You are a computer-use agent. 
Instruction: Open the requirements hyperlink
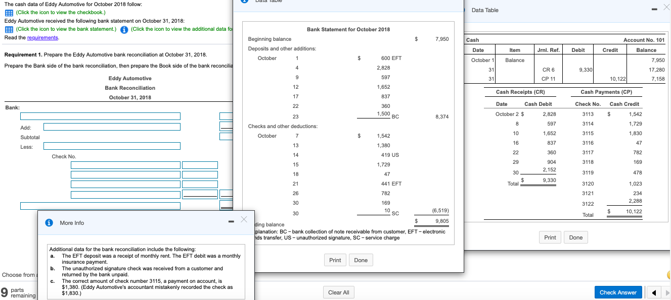(x=42, y=37)
